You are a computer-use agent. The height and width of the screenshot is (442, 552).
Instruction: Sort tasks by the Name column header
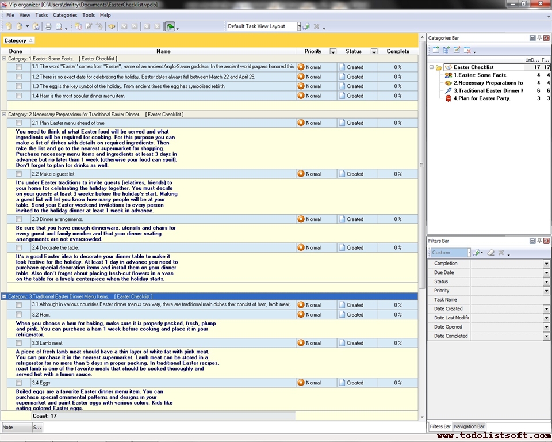point(163,51)
